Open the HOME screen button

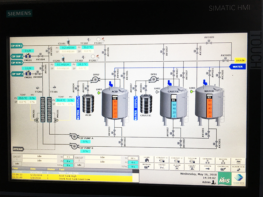click(146, 159)
